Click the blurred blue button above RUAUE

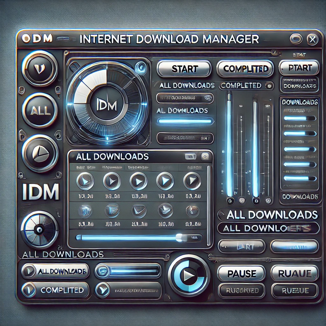point(294,246)
